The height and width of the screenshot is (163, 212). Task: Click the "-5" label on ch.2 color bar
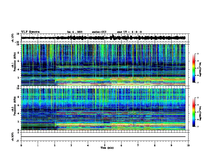pos(198,112)
